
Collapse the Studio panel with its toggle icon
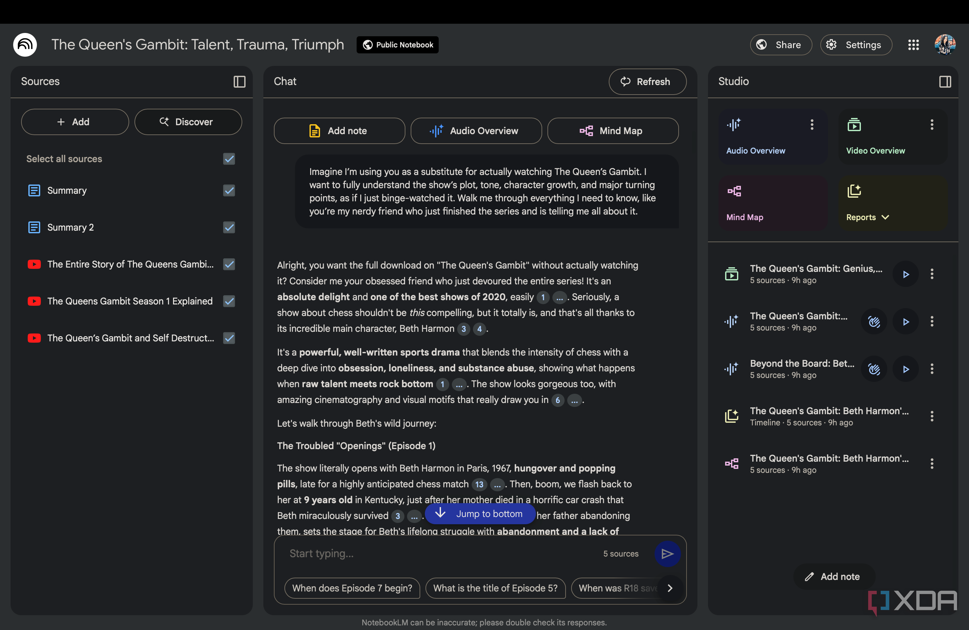click(x=945, y=82)
